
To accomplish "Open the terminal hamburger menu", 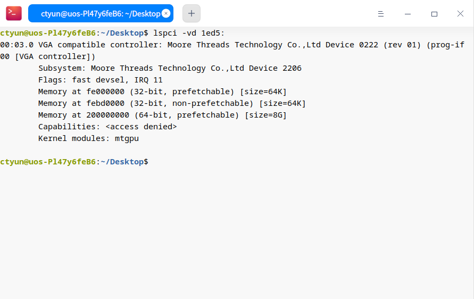I will (x=381, y=14).
